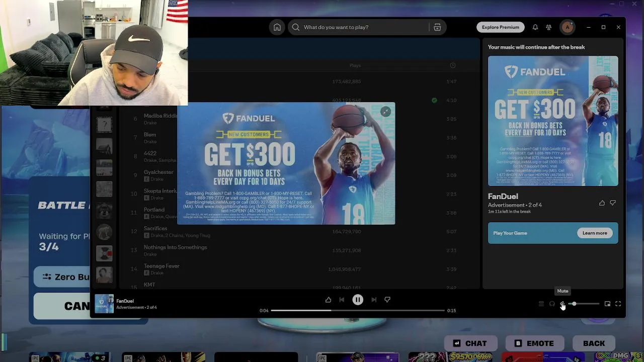Select track 'Sacrifices'
The height and width of the screenshot is (362, 644).
click(x=155, y=228)
